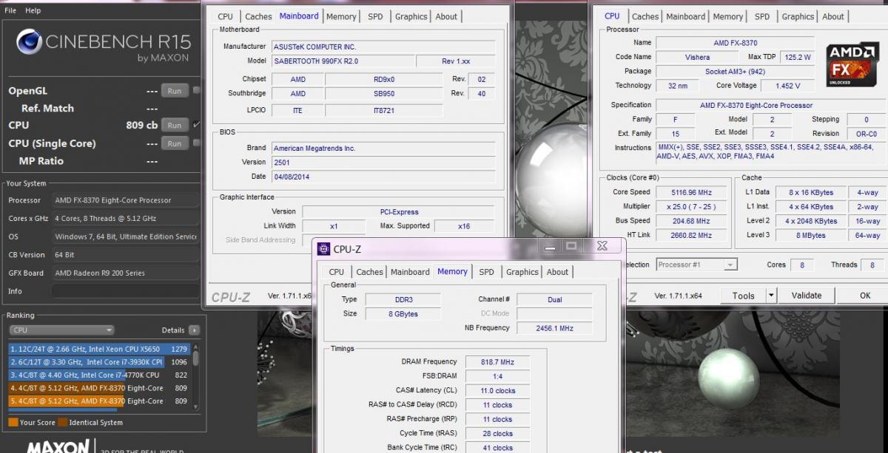The height and width of the screenshot is (453, 888).
Task: Run the OpenGL benchmark
Action: 174,91
